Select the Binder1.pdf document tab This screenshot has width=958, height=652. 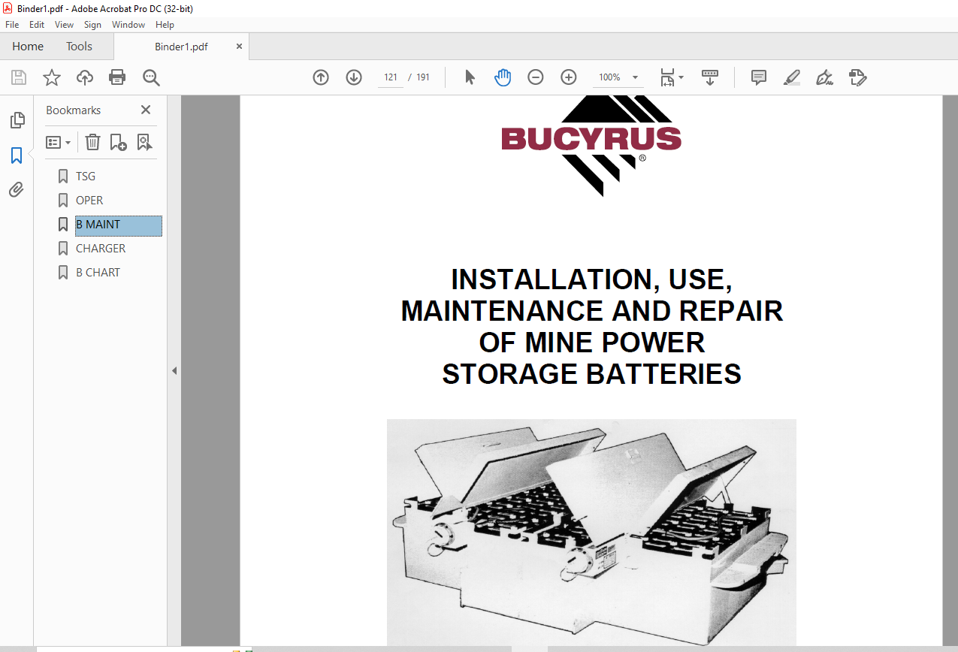click(x=181, y=47)
